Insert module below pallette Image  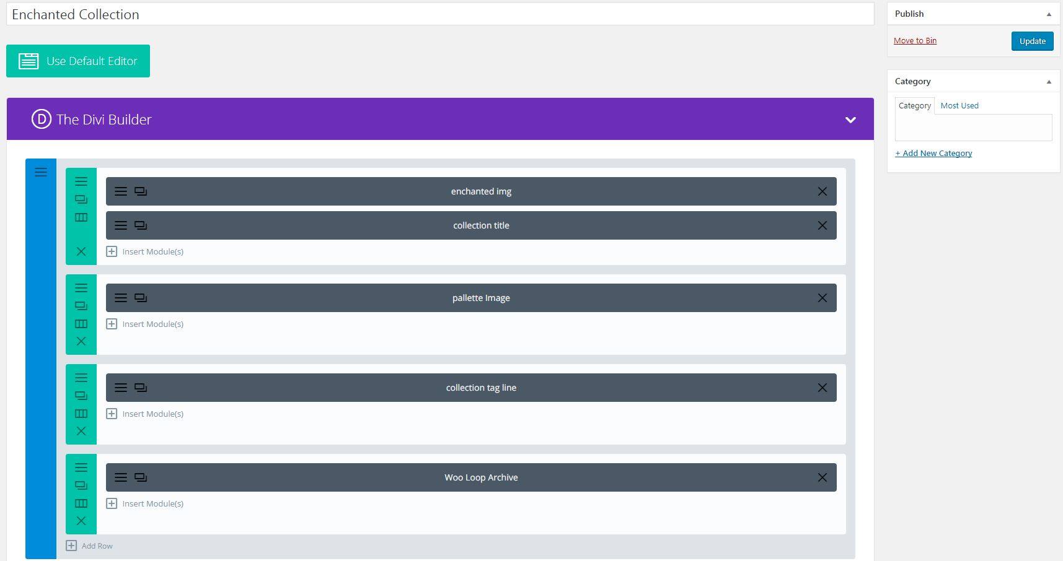[x=145, y=324]
